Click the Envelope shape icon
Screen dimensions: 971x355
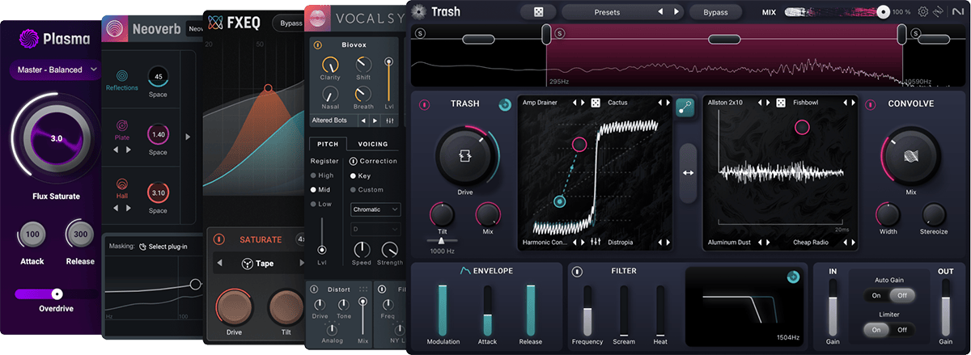[x=465, y=271]
